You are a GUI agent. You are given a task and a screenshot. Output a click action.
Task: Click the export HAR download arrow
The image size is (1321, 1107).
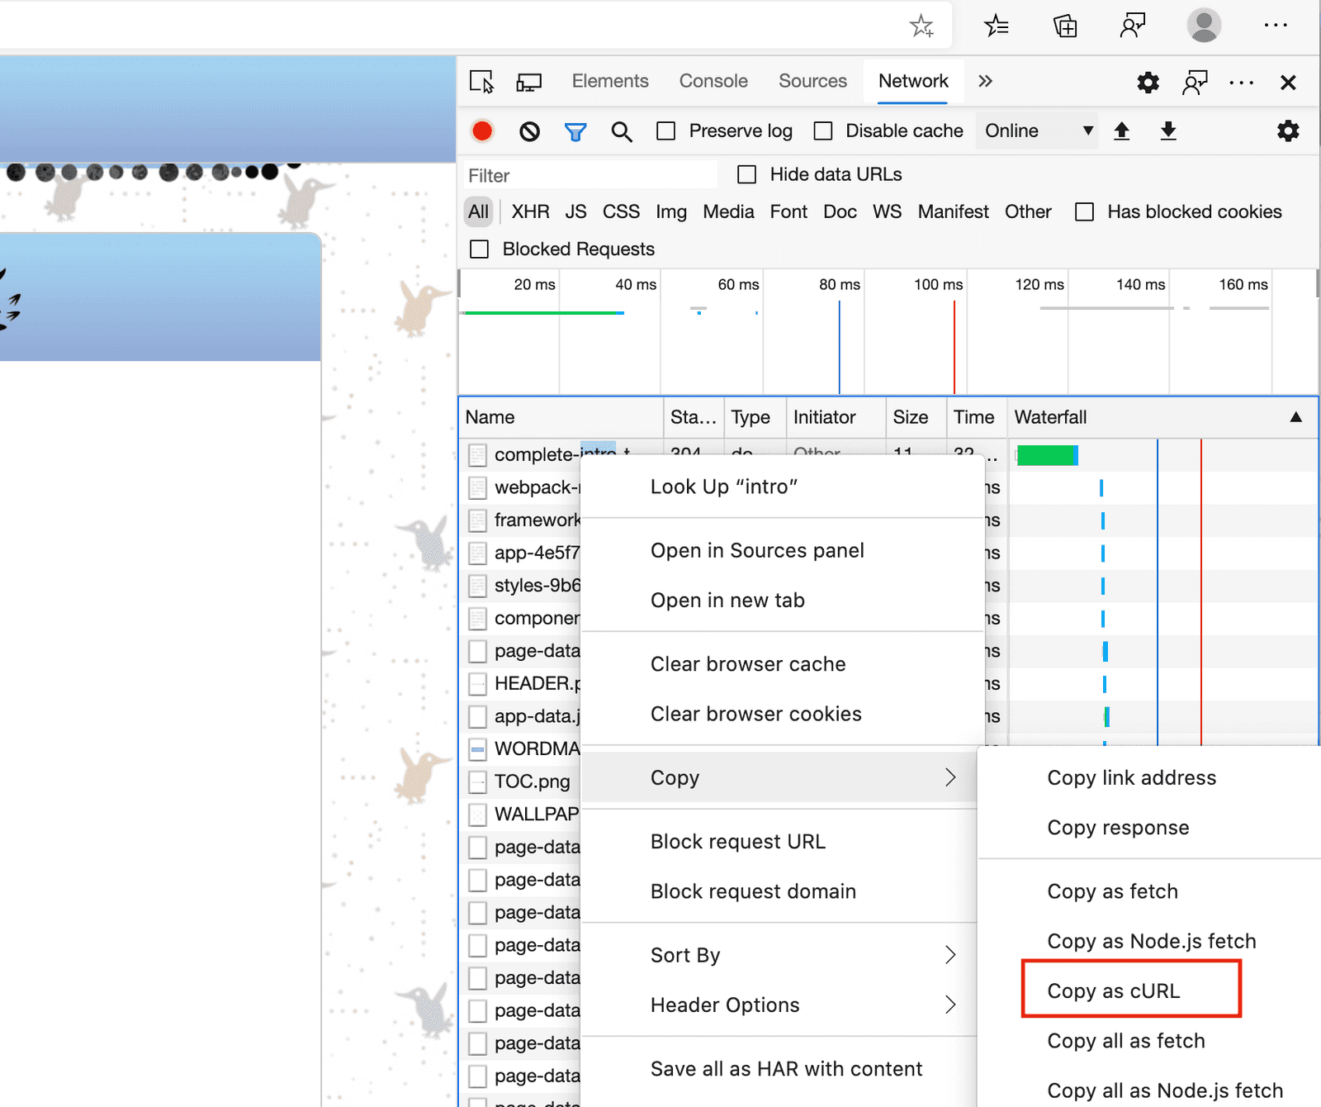[1168, 131]
